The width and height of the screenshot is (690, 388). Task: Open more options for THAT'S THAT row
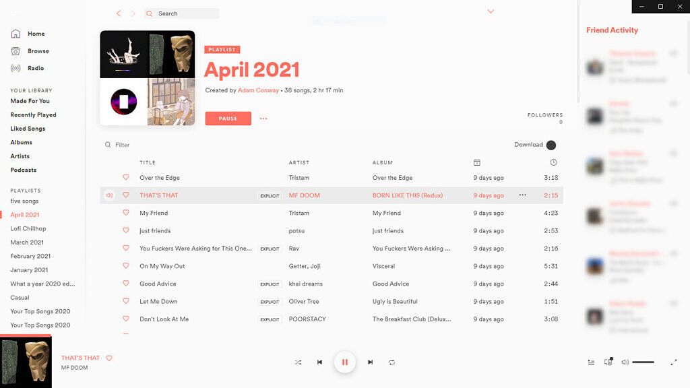coord(522,195)
